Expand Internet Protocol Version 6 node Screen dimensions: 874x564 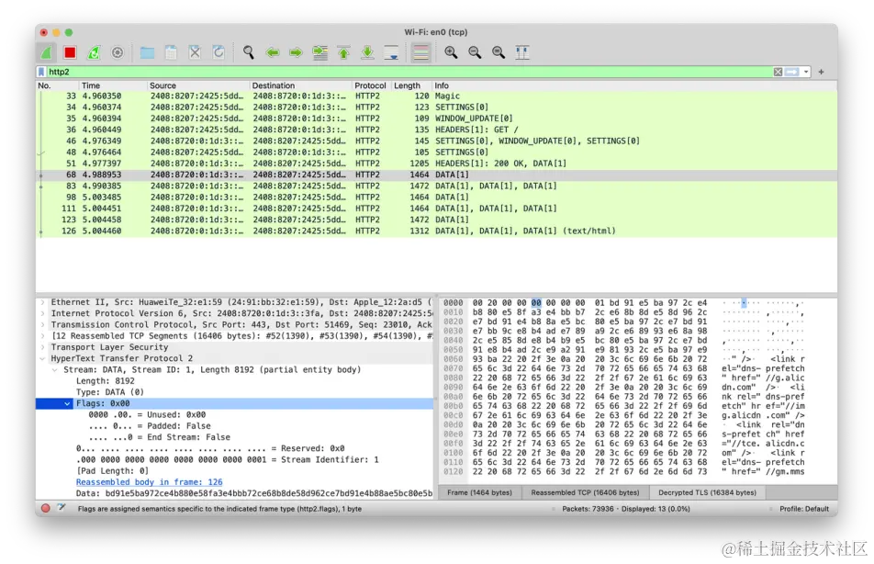(43, 313)
